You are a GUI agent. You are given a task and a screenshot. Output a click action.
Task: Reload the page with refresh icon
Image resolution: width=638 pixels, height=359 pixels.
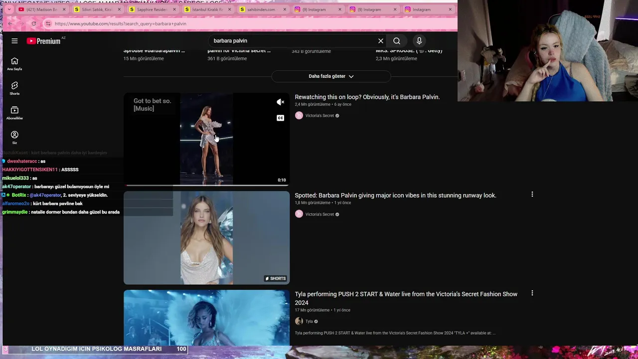coord(33,23)
